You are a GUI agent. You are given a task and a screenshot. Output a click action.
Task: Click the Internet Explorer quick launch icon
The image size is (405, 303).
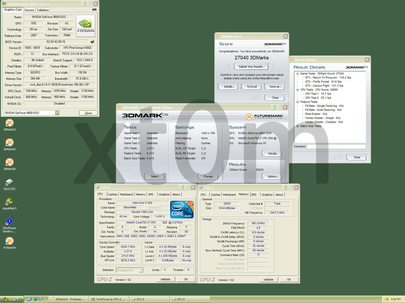pyautogui.click(x=35, y=299)
